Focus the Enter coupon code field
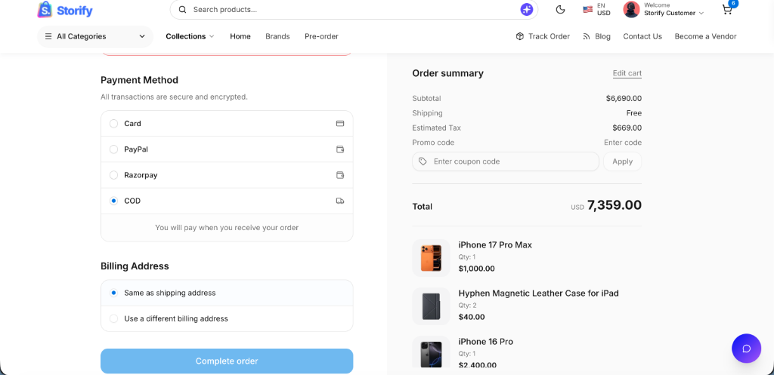774x375 pixels. click(x=506, y=161)
